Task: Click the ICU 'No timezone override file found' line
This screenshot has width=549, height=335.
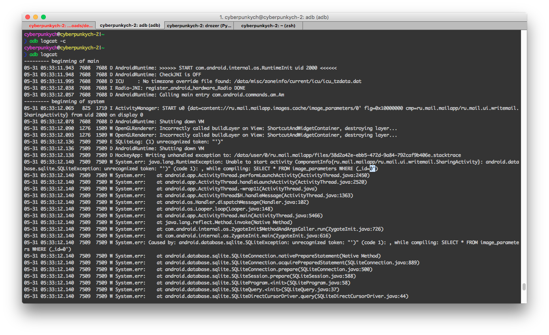Action: (192, 81)
